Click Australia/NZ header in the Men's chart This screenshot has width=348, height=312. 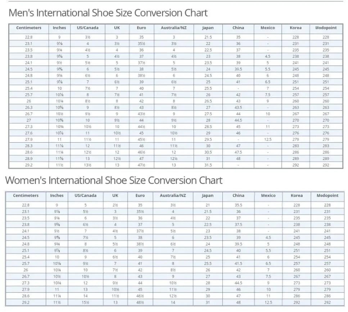click(173, 28)
